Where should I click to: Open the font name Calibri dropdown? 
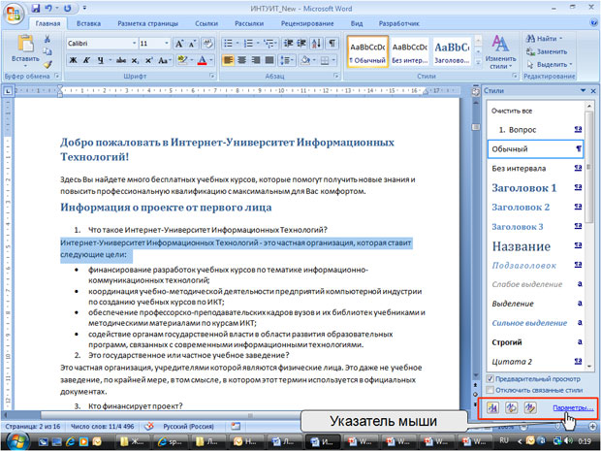pos(134,44)
